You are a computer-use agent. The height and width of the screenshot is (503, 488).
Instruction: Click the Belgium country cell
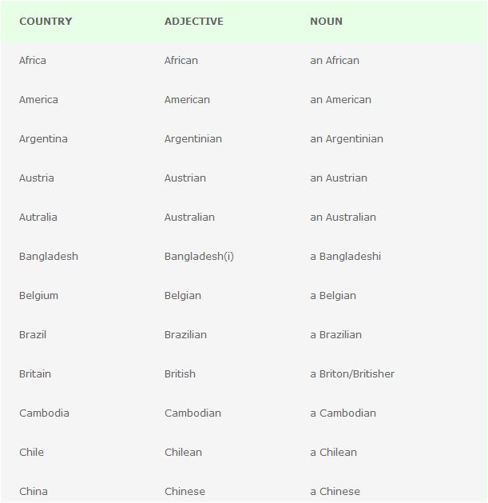coord(38,296)
